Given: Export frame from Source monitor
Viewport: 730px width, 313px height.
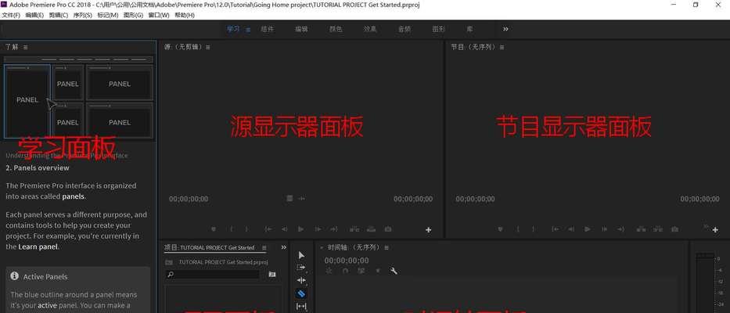Looking at the screenshot, I should point(388,229).
